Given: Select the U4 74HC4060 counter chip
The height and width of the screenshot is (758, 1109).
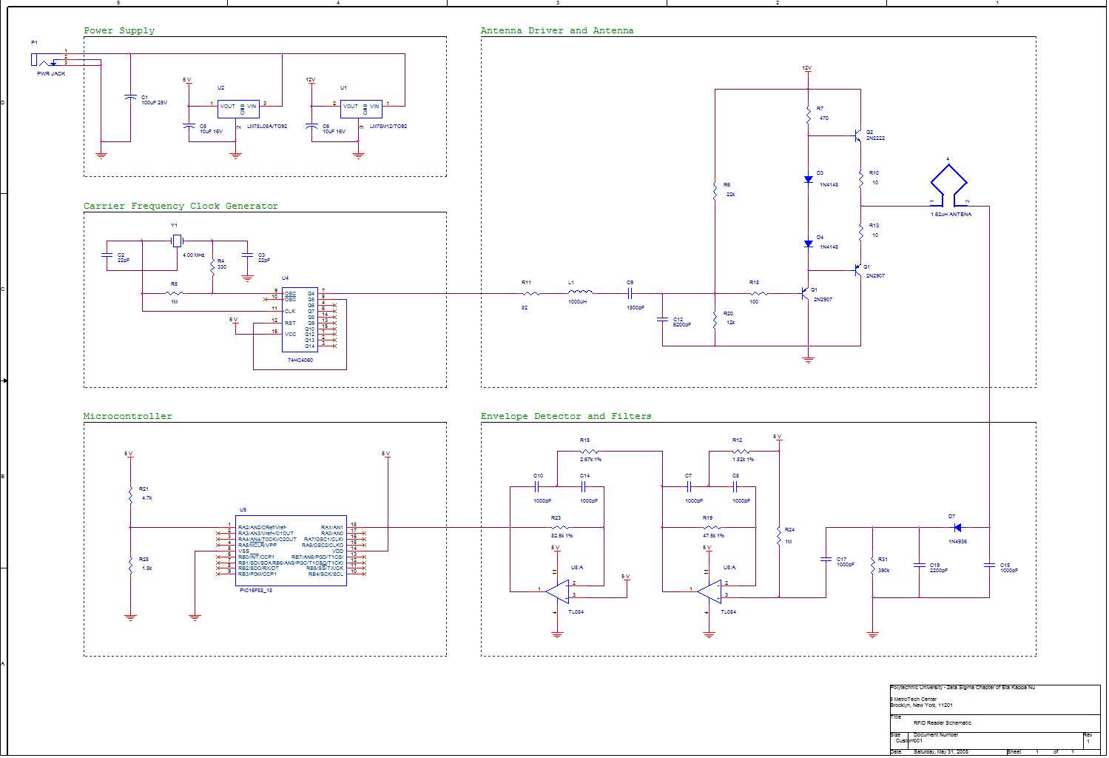Looking at the screenshot, I should pos(300,319).
